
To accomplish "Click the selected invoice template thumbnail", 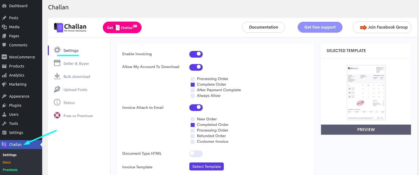I will tap(366, 93).
